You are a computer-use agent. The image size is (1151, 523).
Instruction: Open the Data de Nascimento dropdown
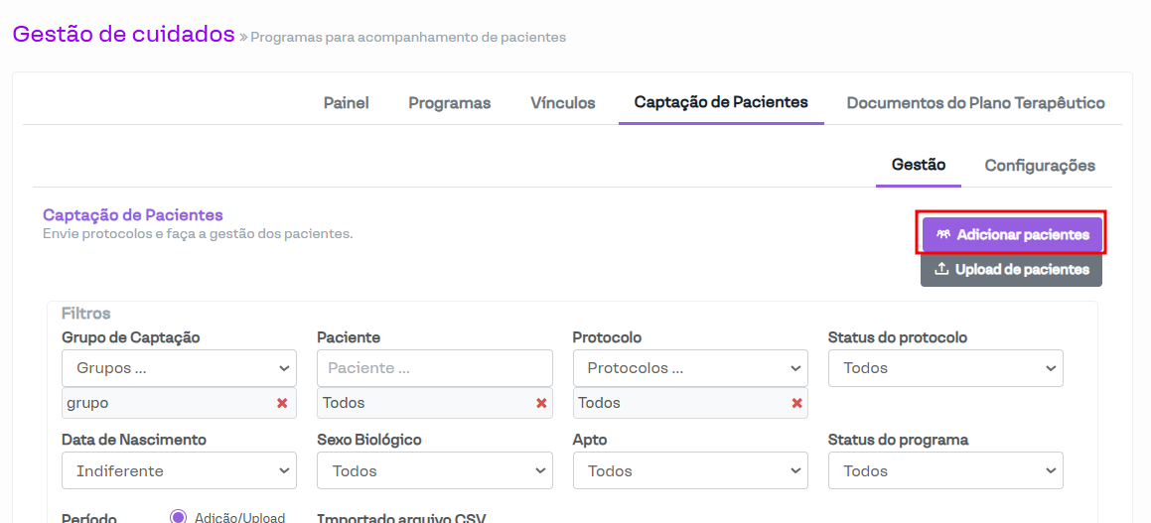tap(179, 471)
